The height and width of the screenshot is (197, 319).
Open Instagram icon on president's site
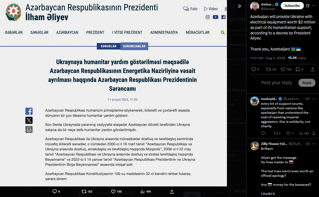[x=208, y=17]
